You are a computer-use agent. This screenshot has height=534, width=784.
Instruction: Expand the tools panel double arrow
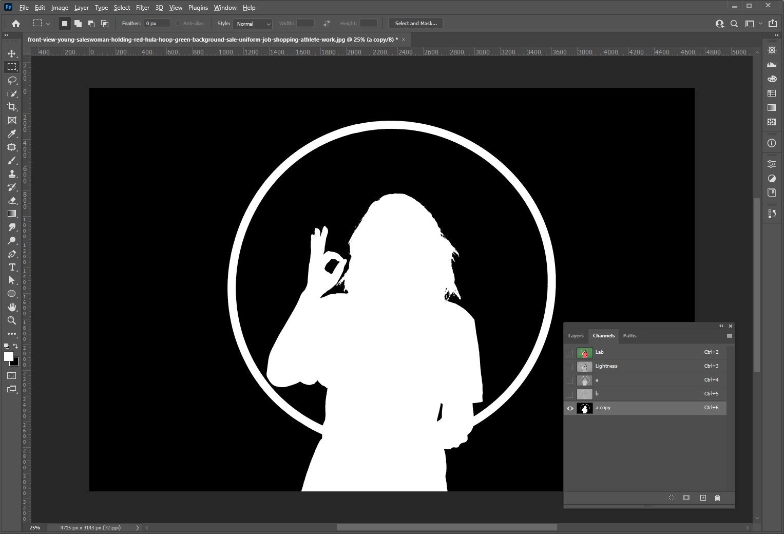click(x=6, y=35)
